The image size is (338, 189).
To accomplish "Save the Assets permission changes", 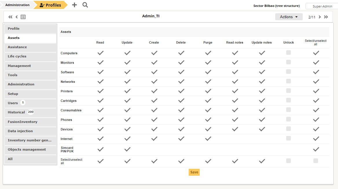I will 194,172.
